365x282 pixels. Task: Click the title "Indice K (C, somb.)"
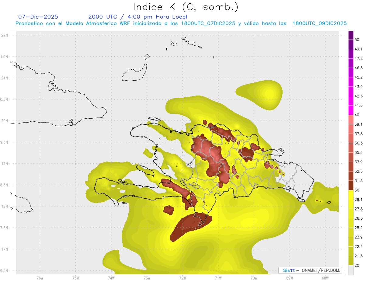coord(186,7)
